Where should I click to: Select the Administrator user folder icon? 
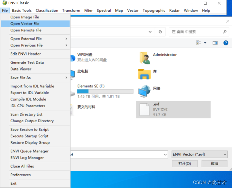[x=145, y=58]
